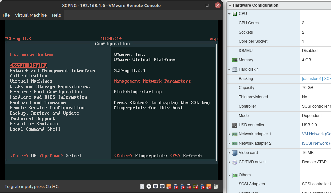This screenshot has width=331, height=193.
Task: Click the Controller row label under Hard disk 1
Action: [247, 106]
